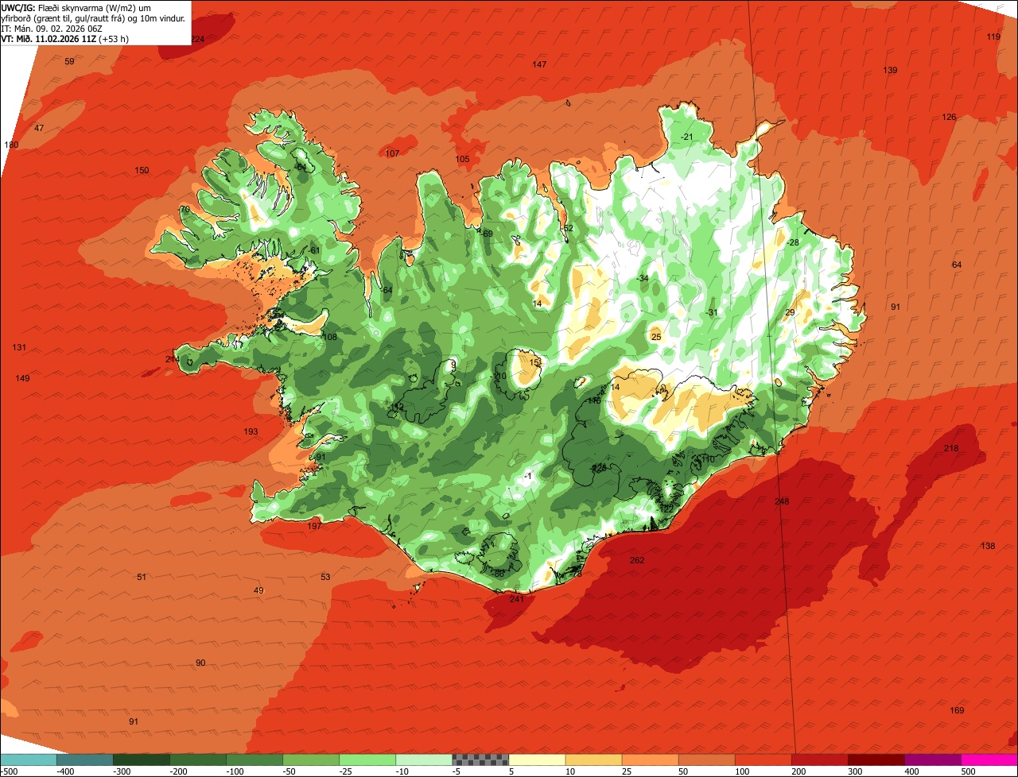Screen dimensions: 1018x777
Task: Click the value 139 in the northeast ocean
Action: click(890, 70)
